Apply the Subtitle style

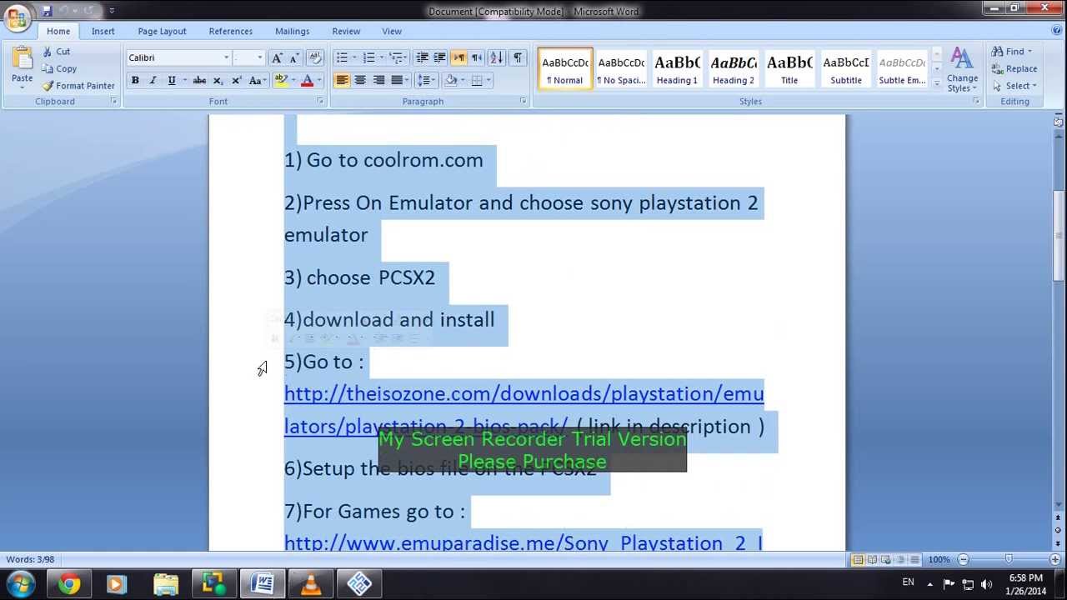[846, 68]
